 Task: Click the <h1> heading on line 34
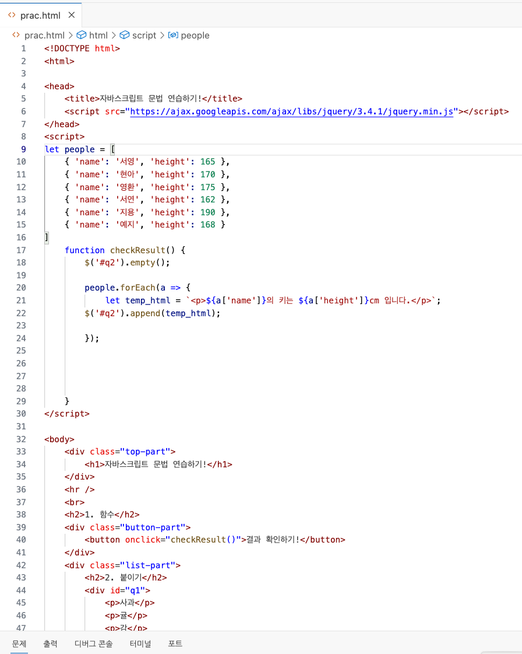click(x=158, y=464)
